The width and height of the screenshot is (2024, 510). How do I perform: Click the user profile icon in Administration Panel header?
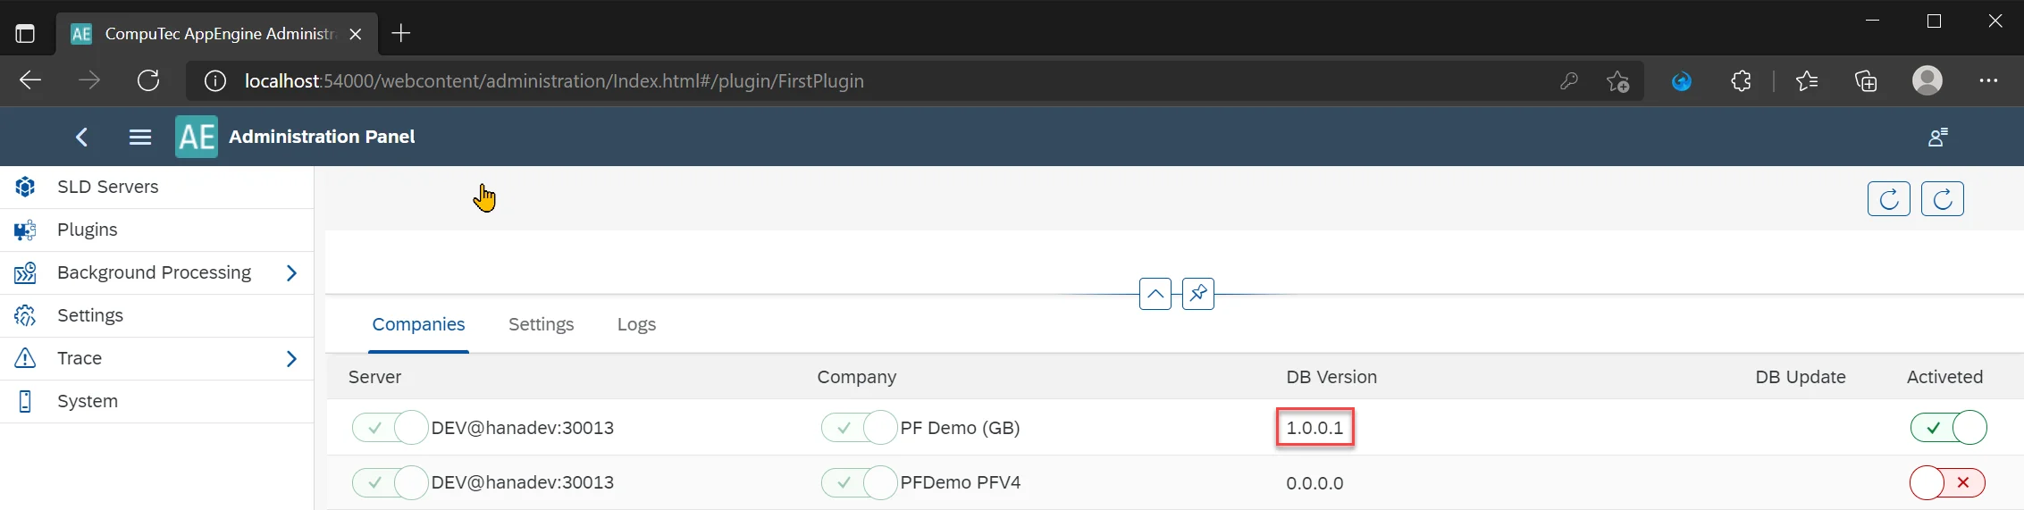point(1937,137)
